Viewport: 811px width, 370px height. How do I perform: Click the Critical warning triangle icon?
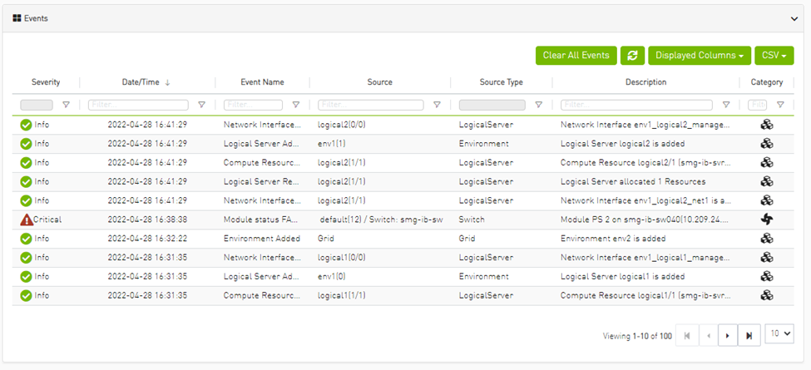coord(26,220)
